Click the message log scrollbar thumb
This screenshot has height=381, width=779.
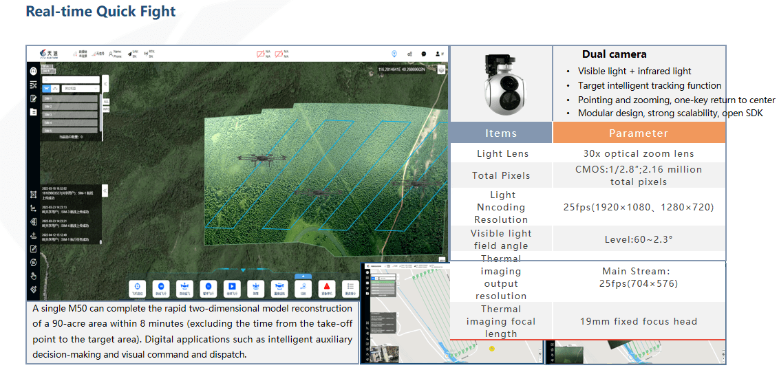click(101, 242)
